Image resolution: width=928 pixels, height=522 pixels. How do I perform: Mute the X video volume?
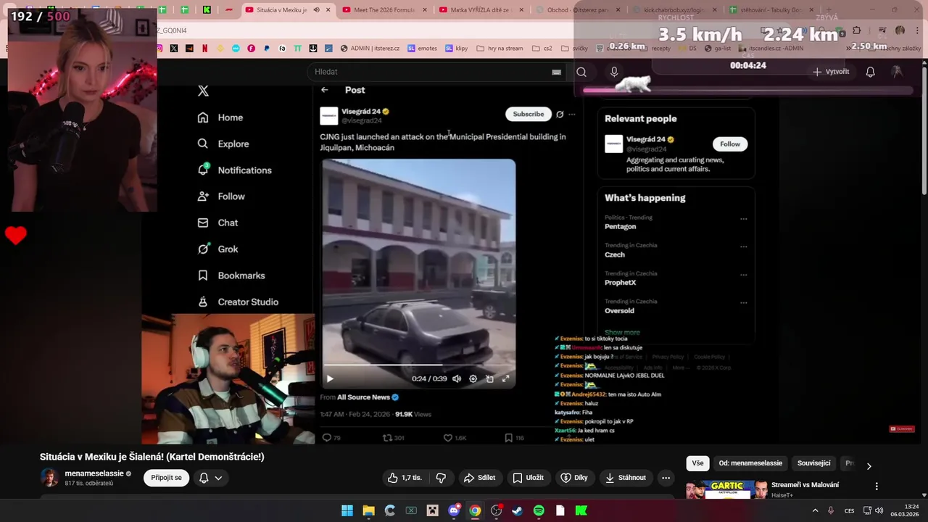tap(457, 378)
